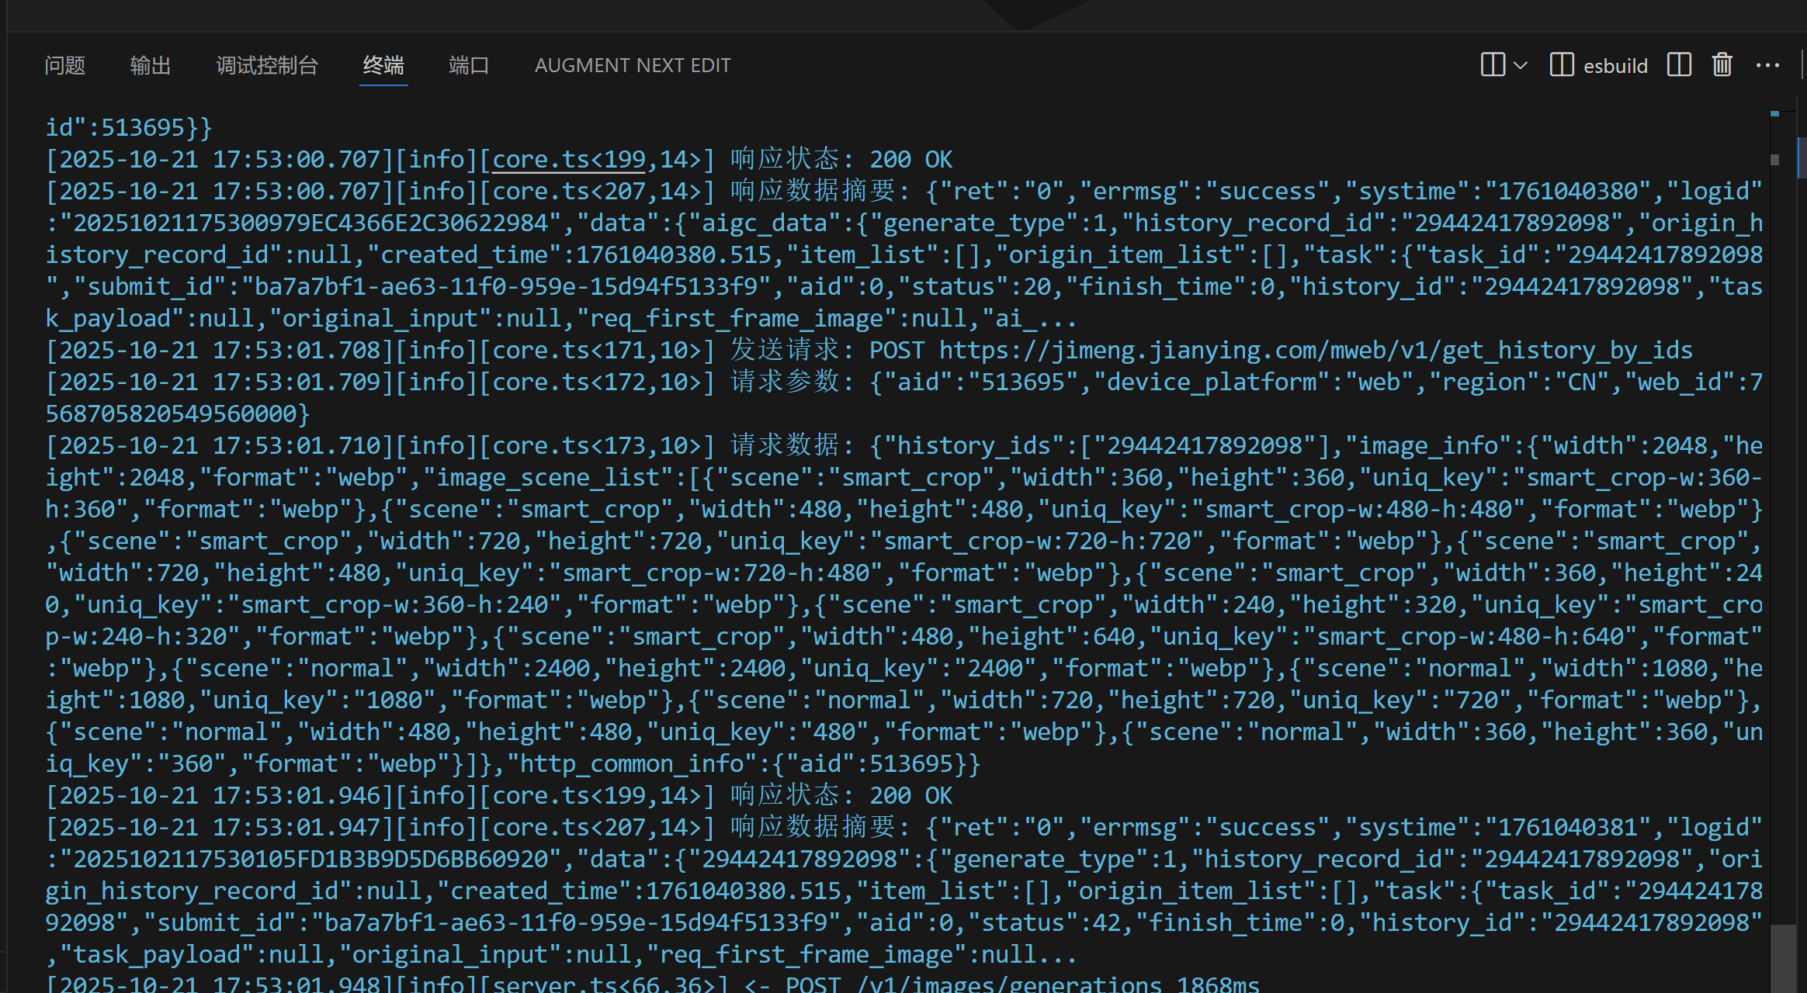Click the esbuild terminal icon

click(x=1561, y=65)
